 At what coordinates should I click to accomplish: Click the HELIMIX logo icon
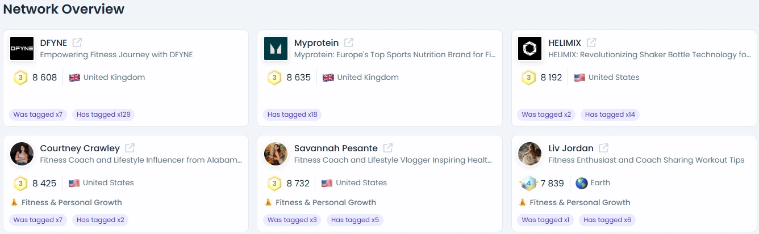(529, 48)
